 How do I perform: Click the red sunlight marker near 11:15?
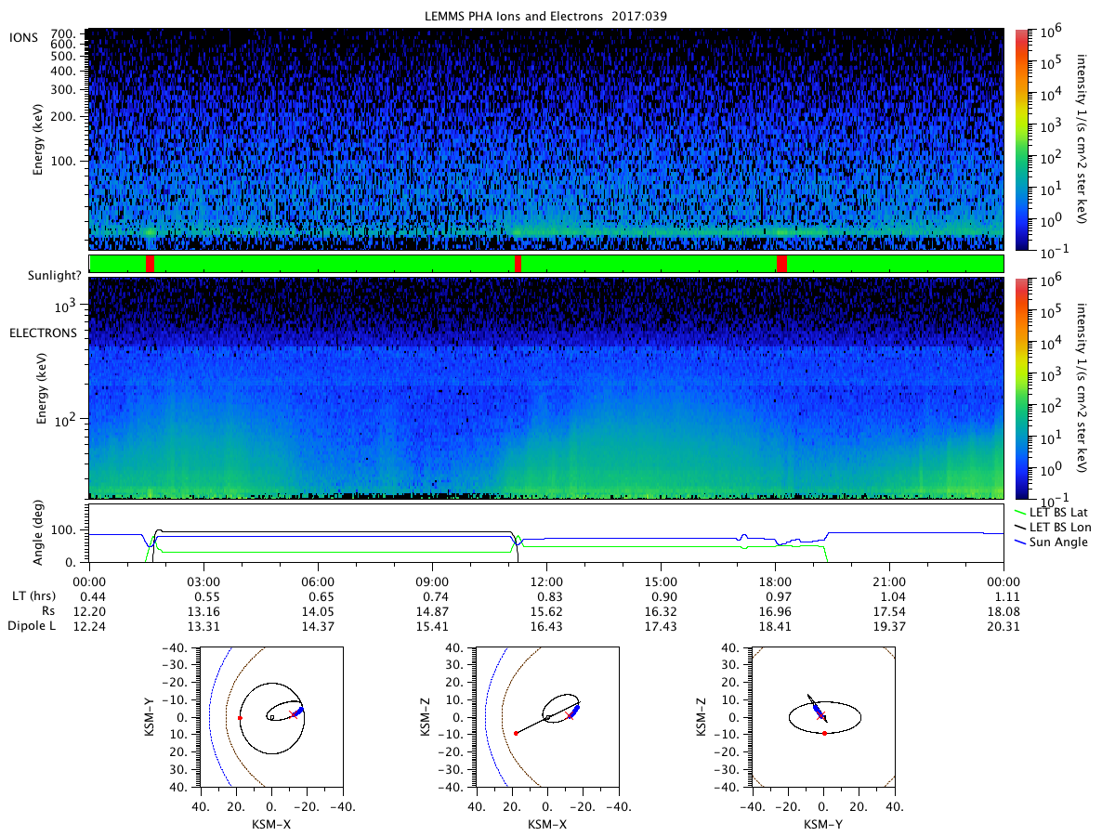point(518,264)
